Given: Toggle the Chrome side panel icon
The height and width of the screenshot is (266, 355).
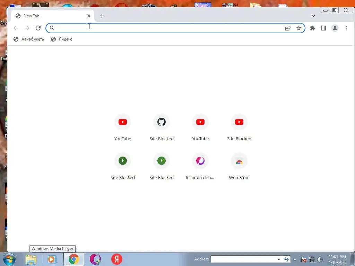Looking at the screenshot, I should [x=324, y=28].
